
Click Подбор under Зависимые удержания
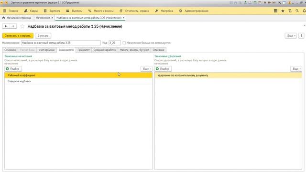tap(163, 69)
